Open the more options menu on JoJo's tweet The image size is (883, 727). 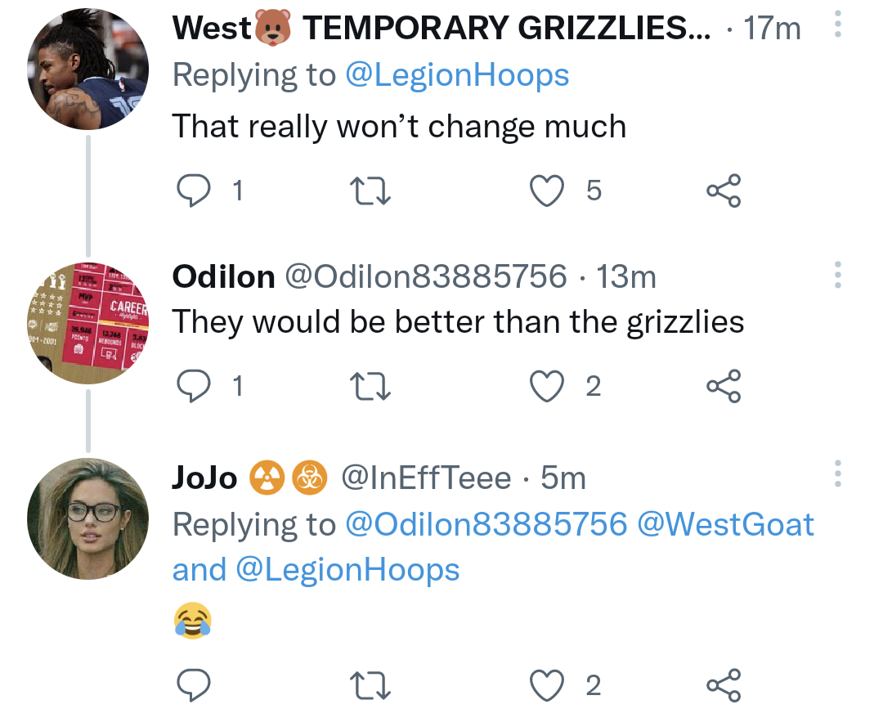tap(837, 478)
